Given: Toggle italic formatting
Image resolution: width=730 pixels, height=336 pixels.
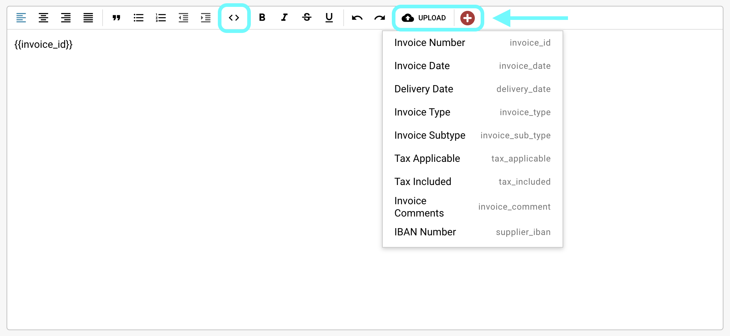Looking at the screenshot, I should pyautogui.click(x=285, y=18).
